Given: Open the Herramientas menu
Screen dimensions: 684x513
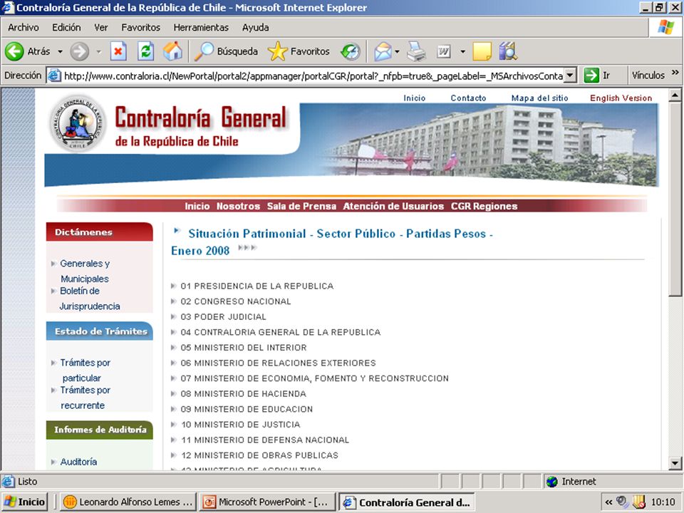Looking at the screenshot, I should 201,28.
